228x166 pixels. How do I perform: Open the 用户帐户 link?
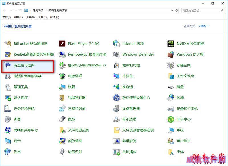184,141
